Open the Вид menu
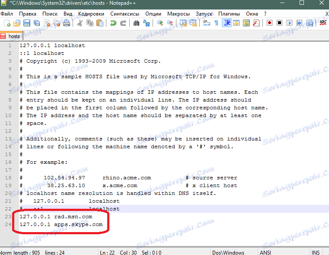Screen dimensions: 329x255 (68, 14)
